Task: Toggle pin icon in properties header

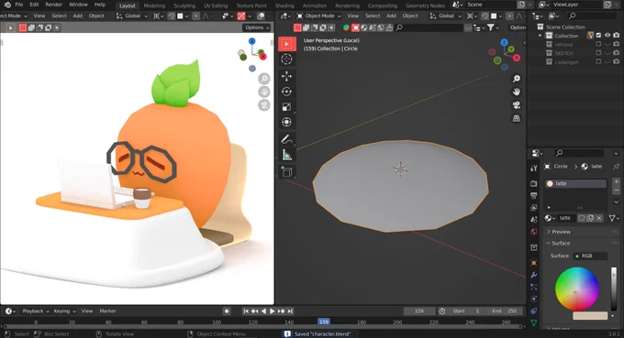Action: click(616, 167)
